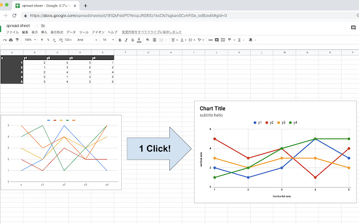Toggle bold formatting
The width and height of the screenshot is (359, 224).
(119, 40)
